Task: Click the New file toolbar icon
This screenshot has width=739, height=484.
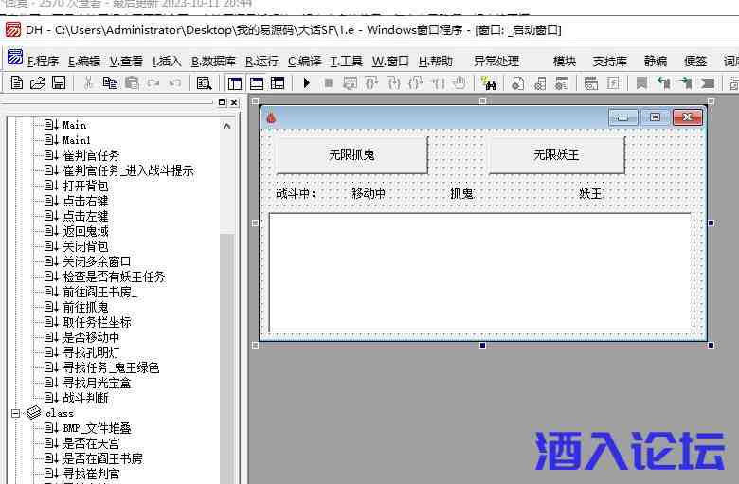Action: pos(16,83)
